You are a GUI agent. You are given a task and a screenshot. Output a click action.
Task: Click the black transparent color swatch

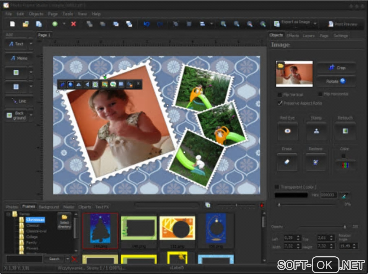point(291,195)
